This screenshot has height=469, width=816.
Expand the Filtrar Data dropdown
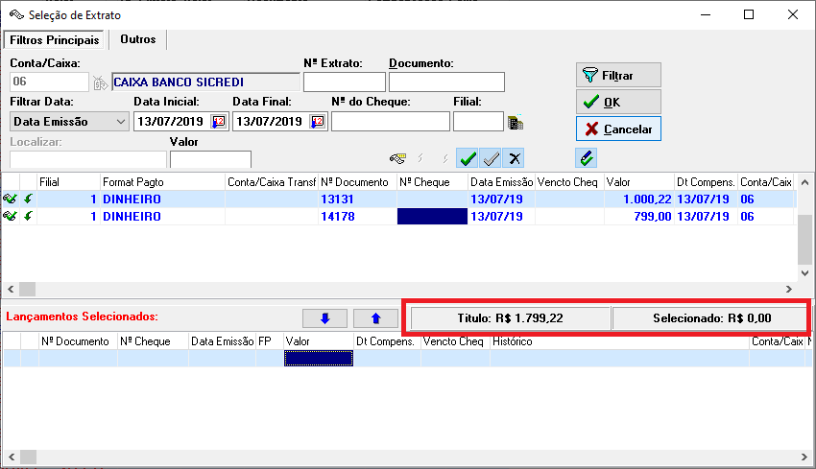pos(120,122)
